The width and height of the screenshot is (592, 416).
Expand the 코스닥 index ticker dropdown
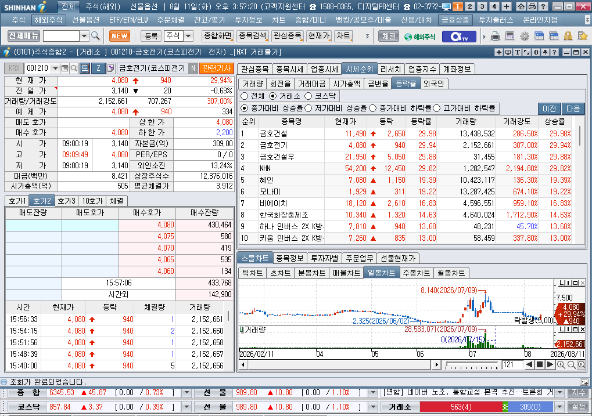click(x=186, y=407)
